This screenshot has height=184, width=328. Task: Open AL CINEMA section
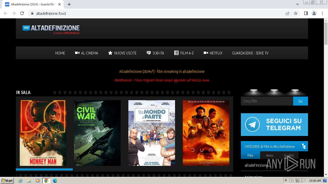point(86,53)
